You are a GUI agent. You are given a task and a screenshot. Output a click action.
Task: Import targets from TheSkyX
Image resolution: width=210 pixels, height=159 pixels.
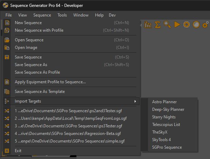coord(169,132)
